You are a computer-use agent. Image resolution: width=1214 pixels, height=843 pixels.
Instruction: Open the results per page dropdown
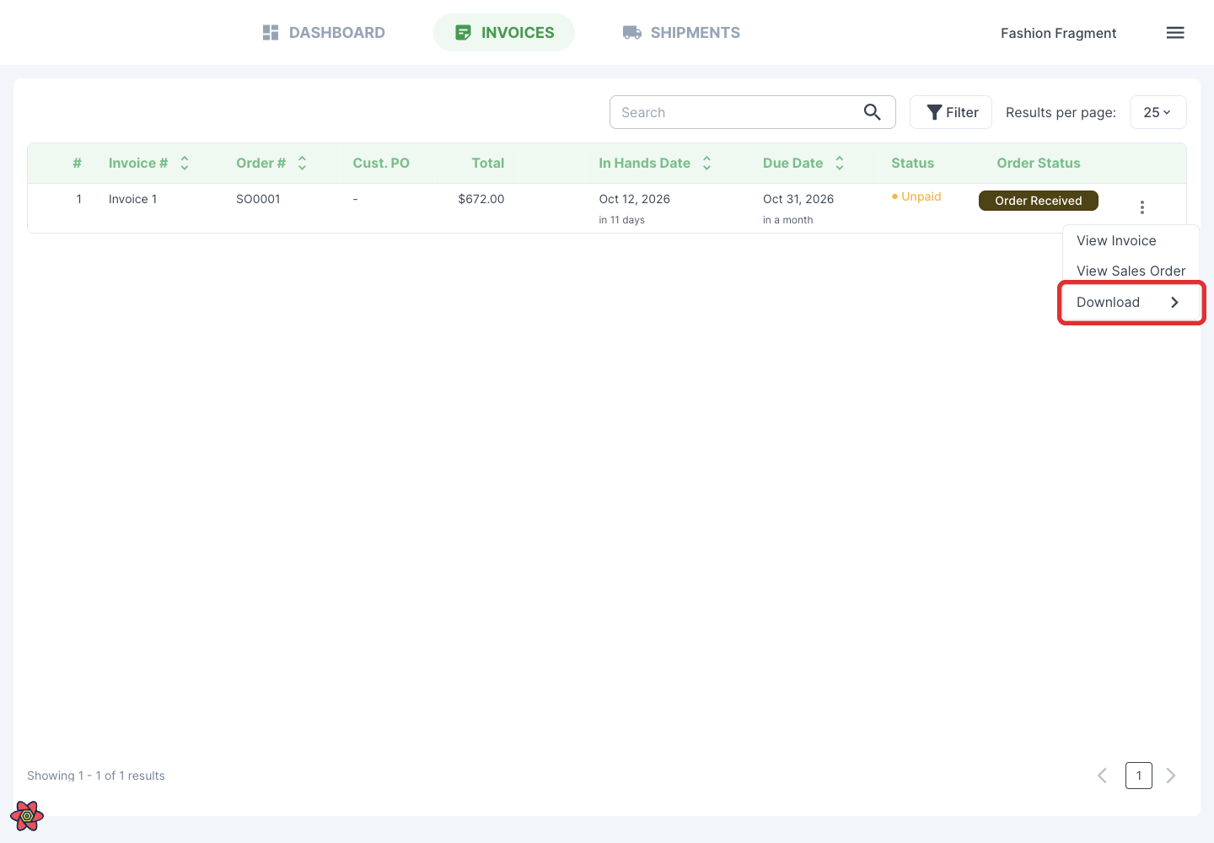pos(1158,112)
